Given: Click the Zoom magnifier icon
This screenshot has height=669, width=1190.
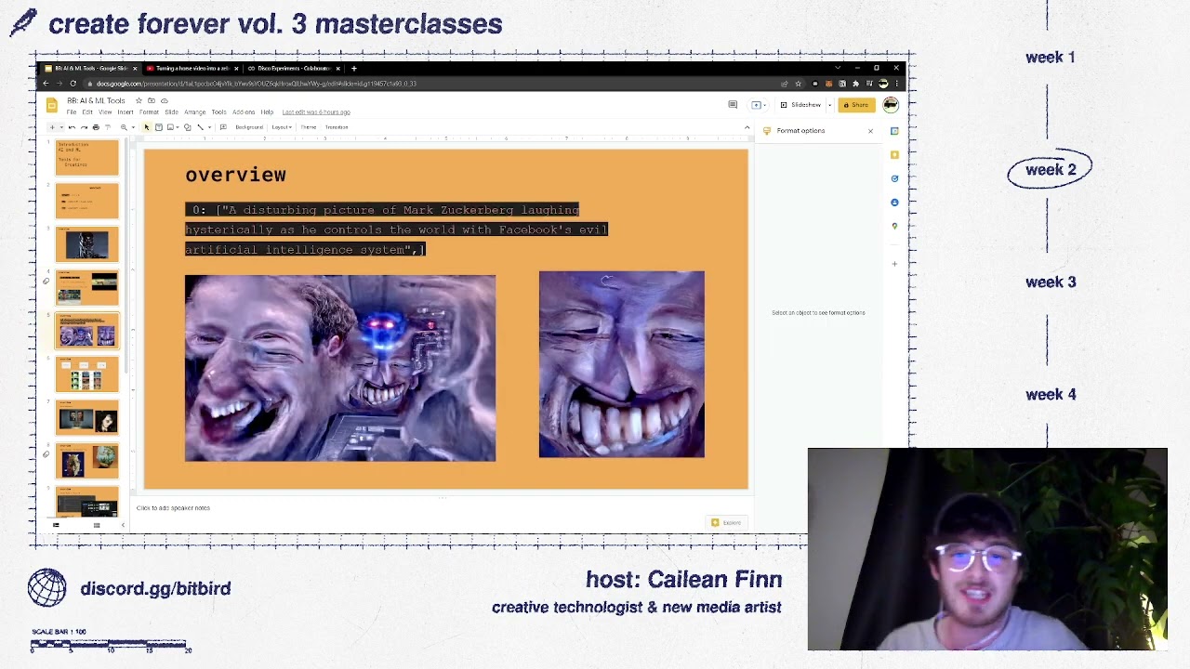Looking at the screenshot, I should [124, 127].
